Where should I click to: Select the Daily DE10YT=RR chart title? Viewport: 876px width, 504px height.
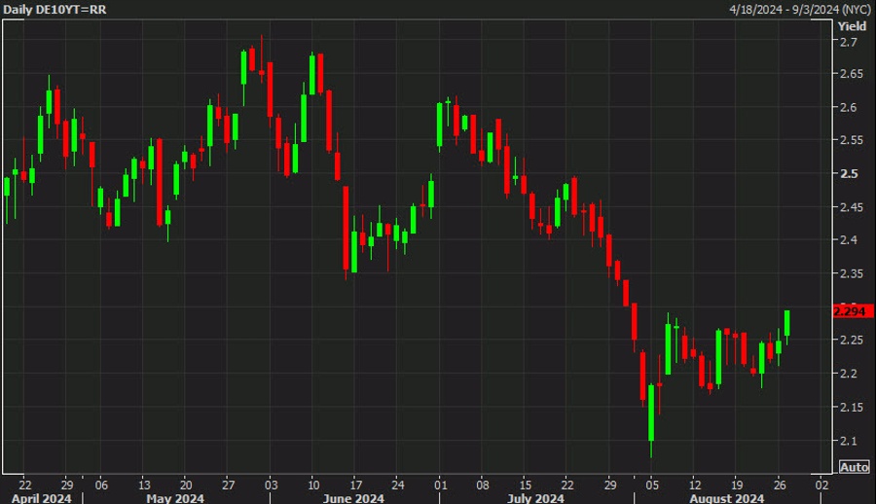(x=56, y=9)
